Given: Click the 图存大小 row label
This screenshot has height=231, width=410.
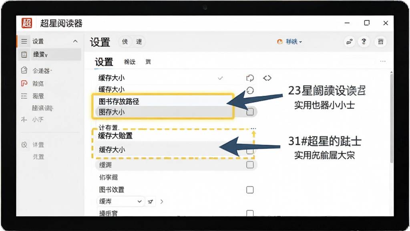Looking at the screenshot, I should coord(112,112).
